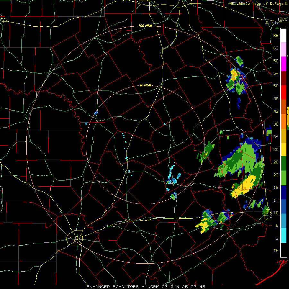
Task: Select the dark green 30 kft legend swatch
Action: (x=284, y=163)
